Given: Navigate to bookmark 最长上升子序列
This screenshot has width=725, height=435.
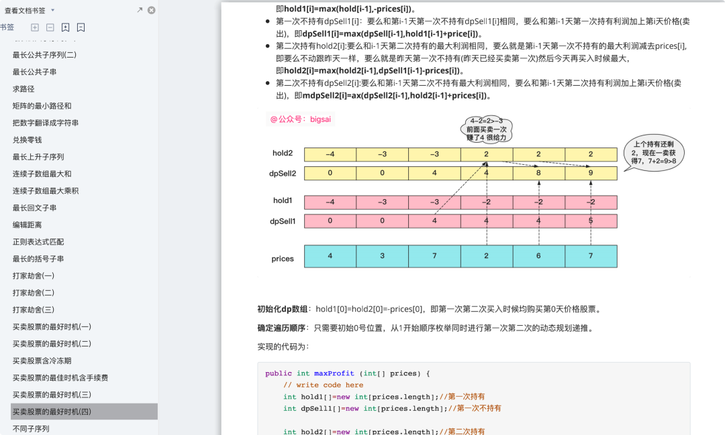Looking at the screenshot, I should coord(38,157).
